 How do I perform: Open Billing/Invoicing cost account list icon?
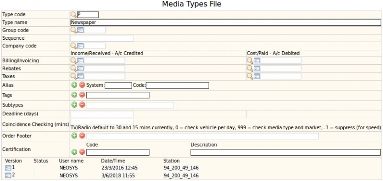[x=257, y=61]
